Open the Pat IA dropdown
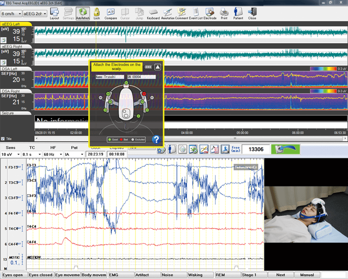This screenshot has height=279, width=348. coord(74,154)
